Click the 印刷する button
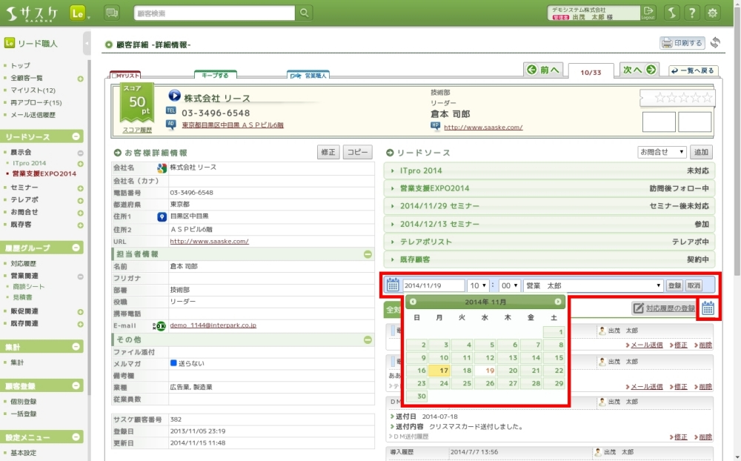 tap(682, 43)
